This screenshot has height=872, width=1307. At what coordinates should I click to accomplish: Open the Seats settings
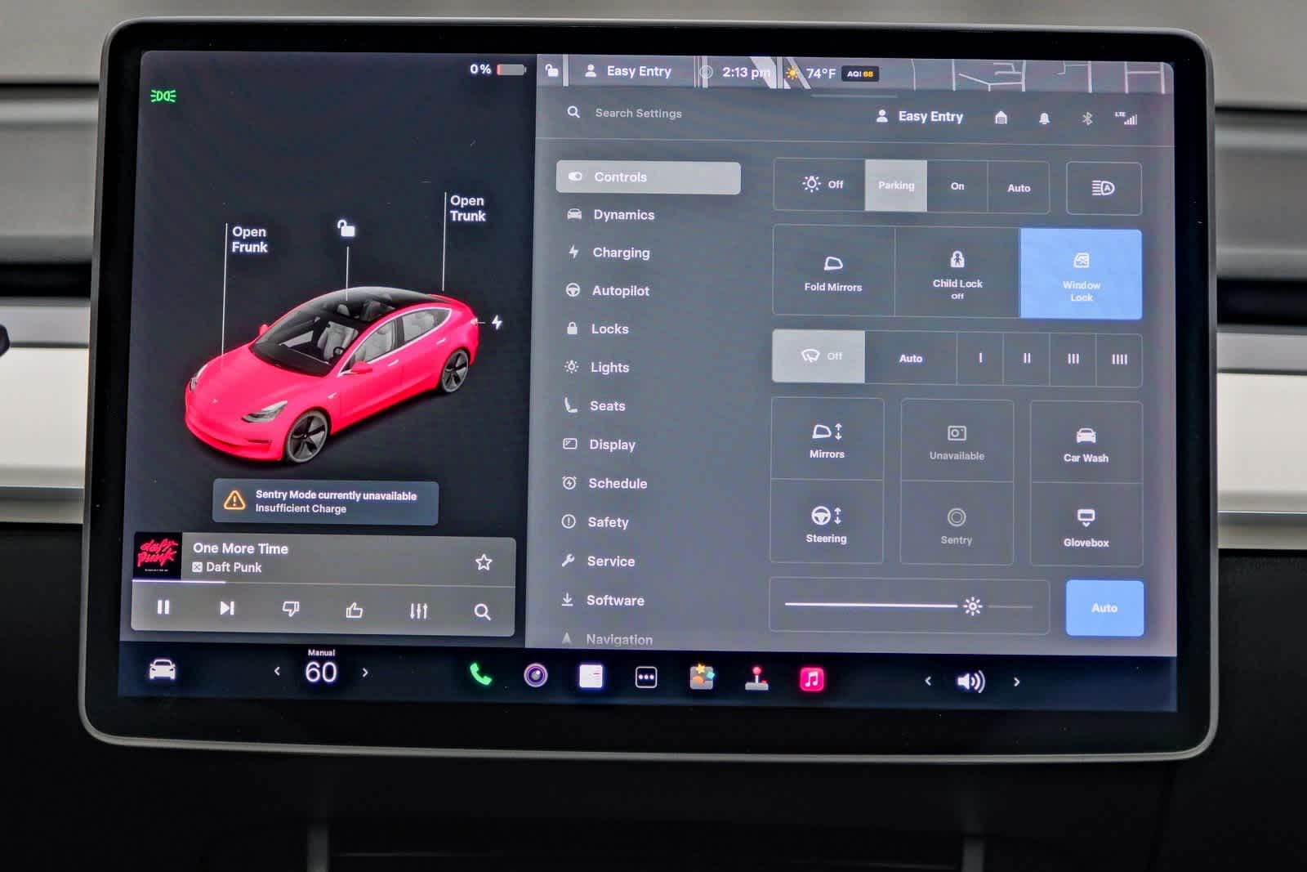(595, 405)
